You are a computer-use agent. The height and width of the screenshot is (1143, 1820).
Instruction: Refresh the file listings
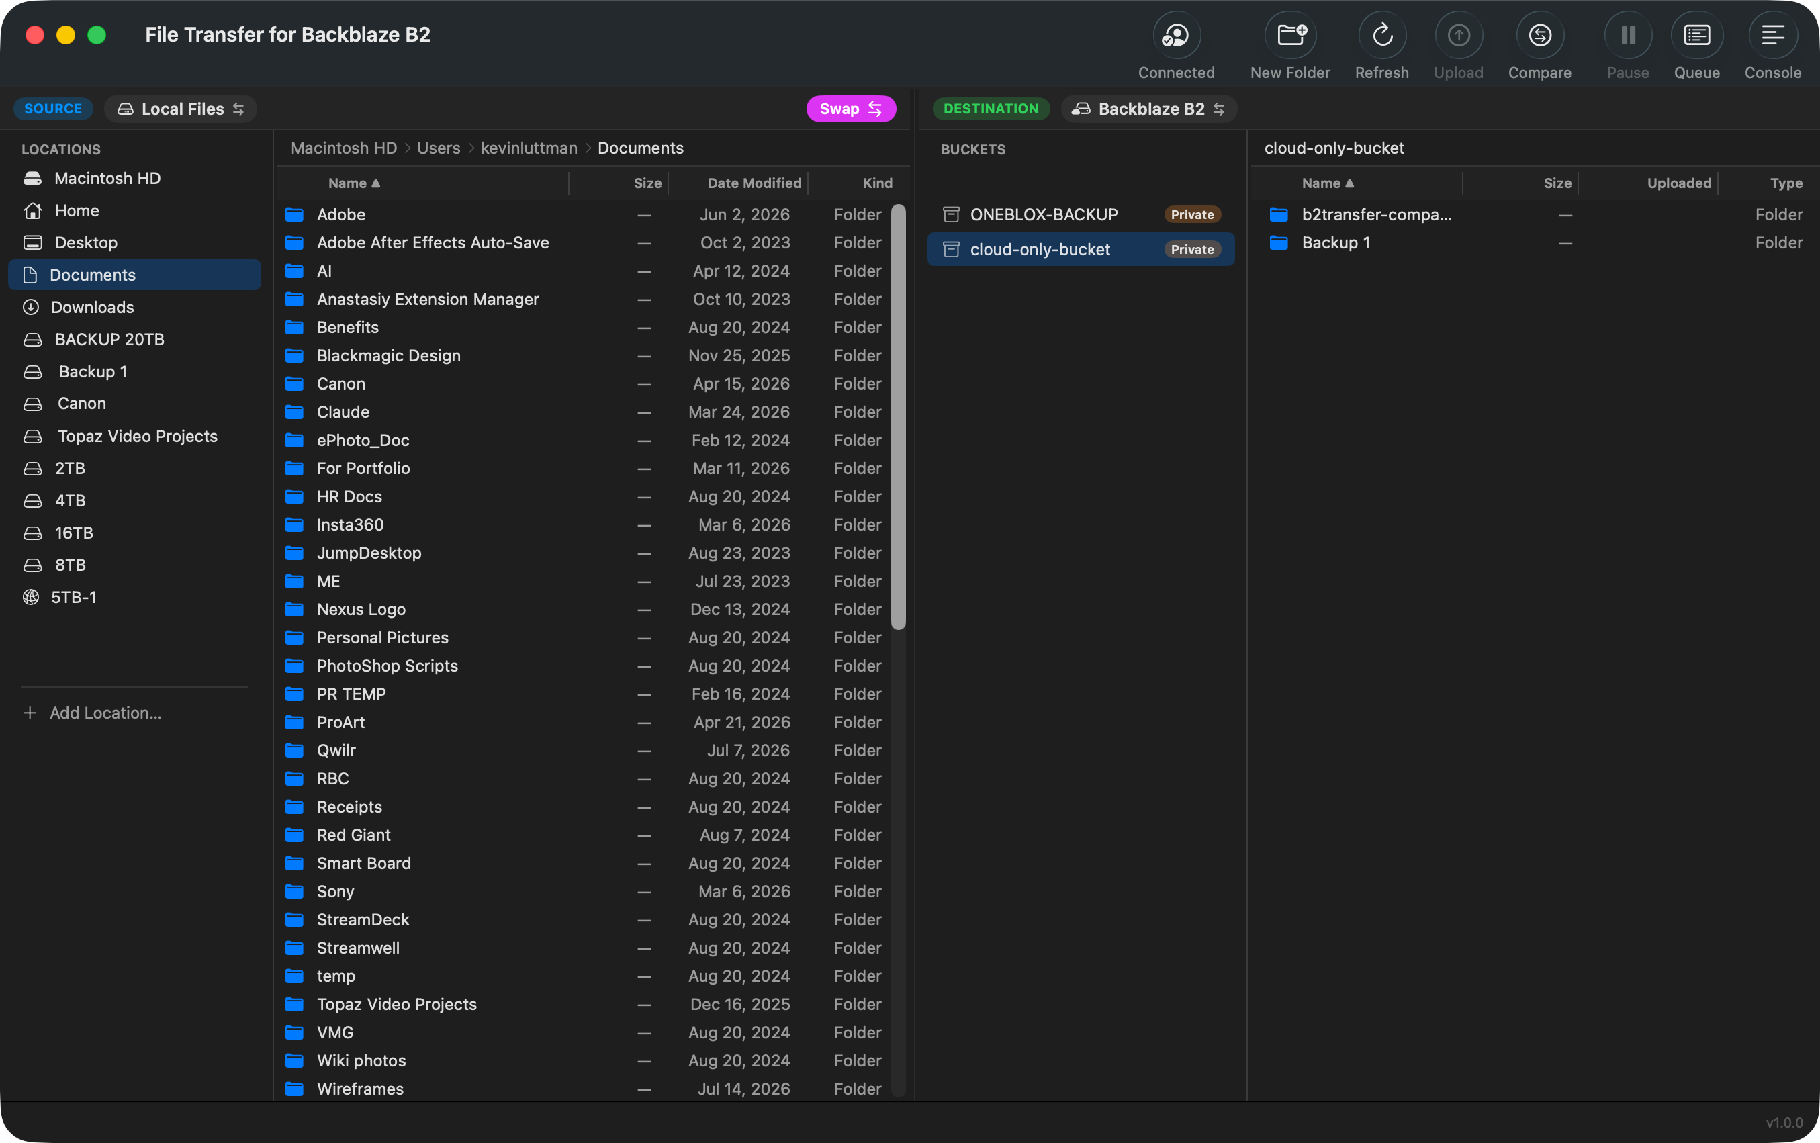tap(1381, 35)
